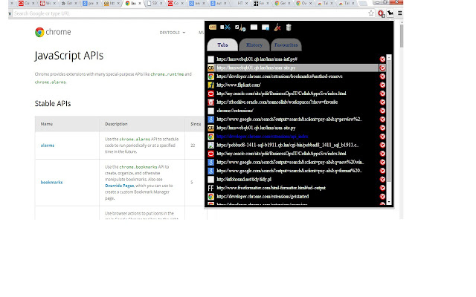Click the popup list scrollbar down arrow
Image resolution: width=476 pixels, height=297 pixels.
(389, 202)
